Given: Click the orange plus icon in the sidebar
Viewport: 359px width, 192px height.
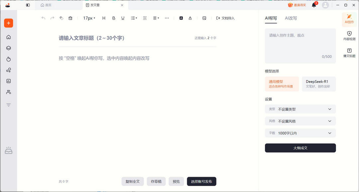Looking at the screenshot, I should pyautogui.click(x=8, y=23).
